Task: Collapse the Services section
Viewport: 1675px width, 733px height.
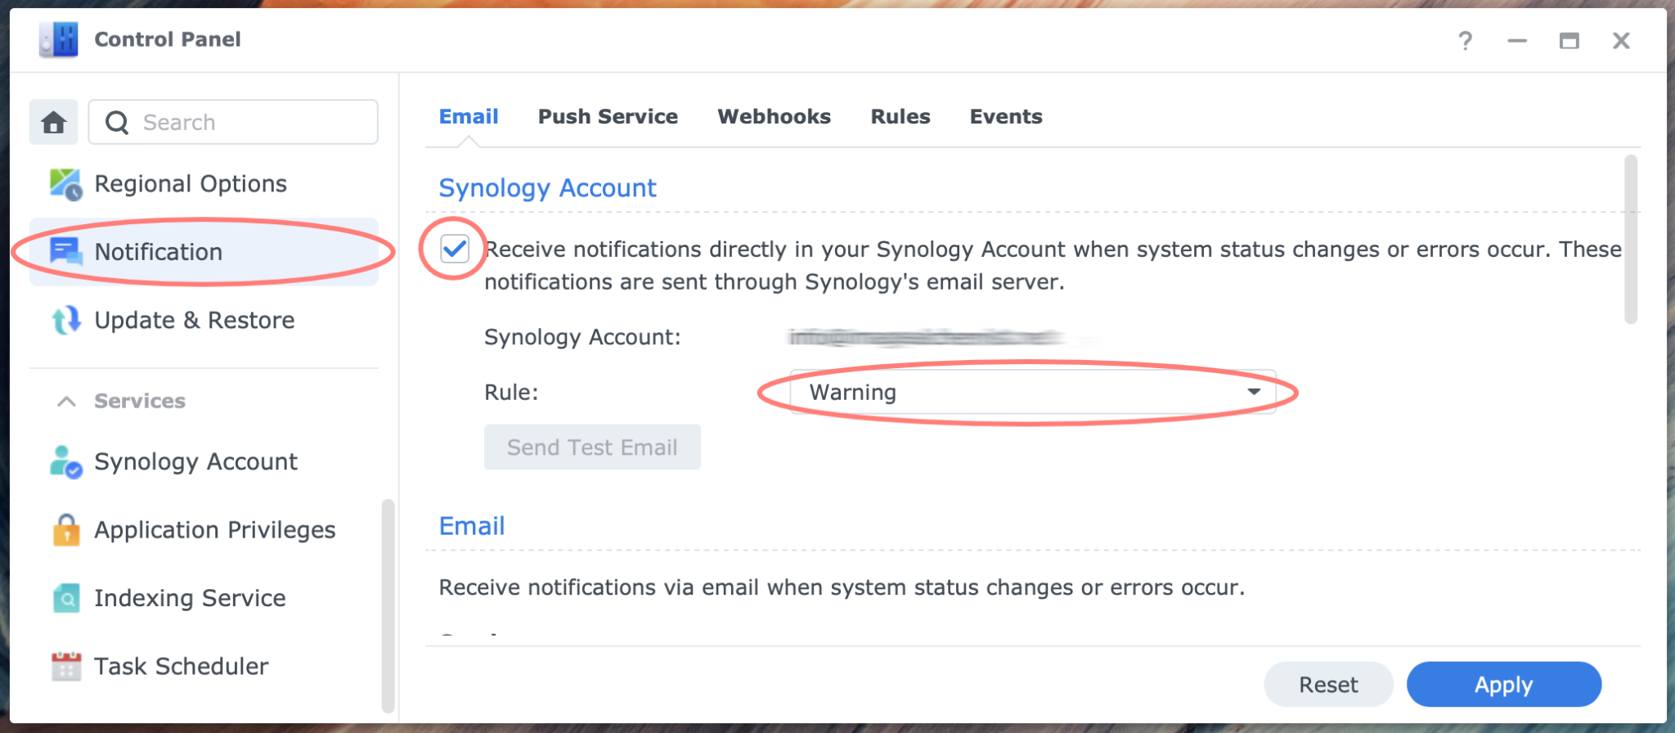Action: click(67, 401)
